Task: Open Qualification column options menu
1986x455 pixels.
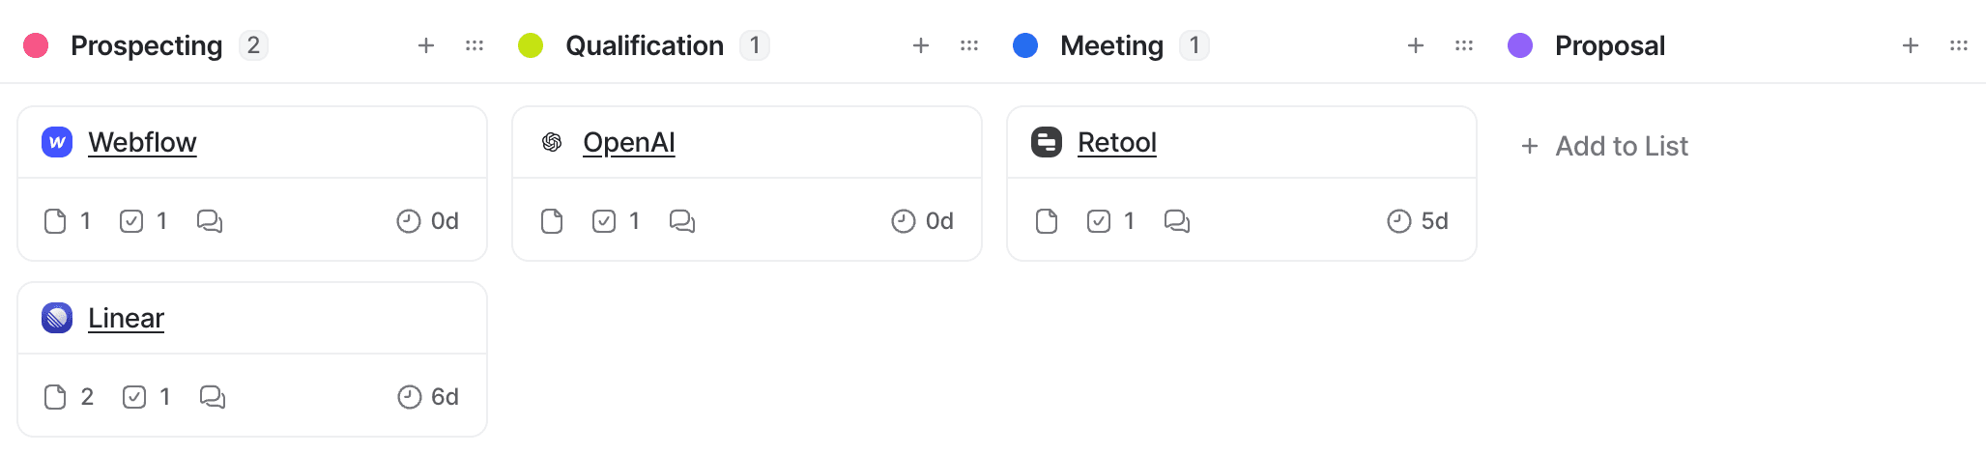Action: (x=969, y=45)
